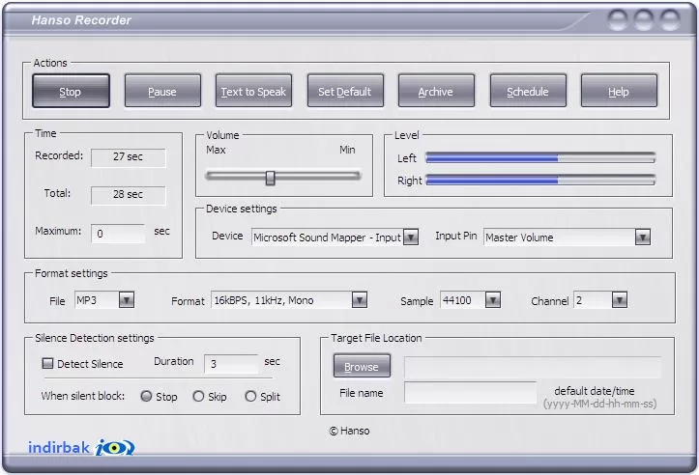The image size is (699, 475).
Task: Select Skip for silent block
Action: pyautogui.click(x=198, y=396)
